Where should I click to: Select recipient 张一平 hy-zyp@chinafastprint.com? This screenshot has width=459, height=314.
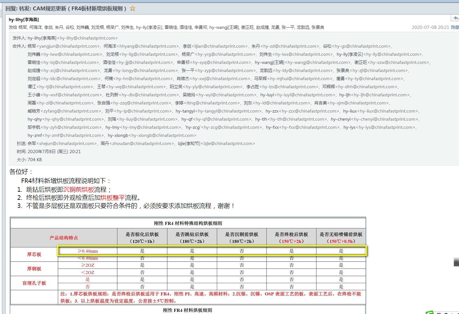click(218, 71)
